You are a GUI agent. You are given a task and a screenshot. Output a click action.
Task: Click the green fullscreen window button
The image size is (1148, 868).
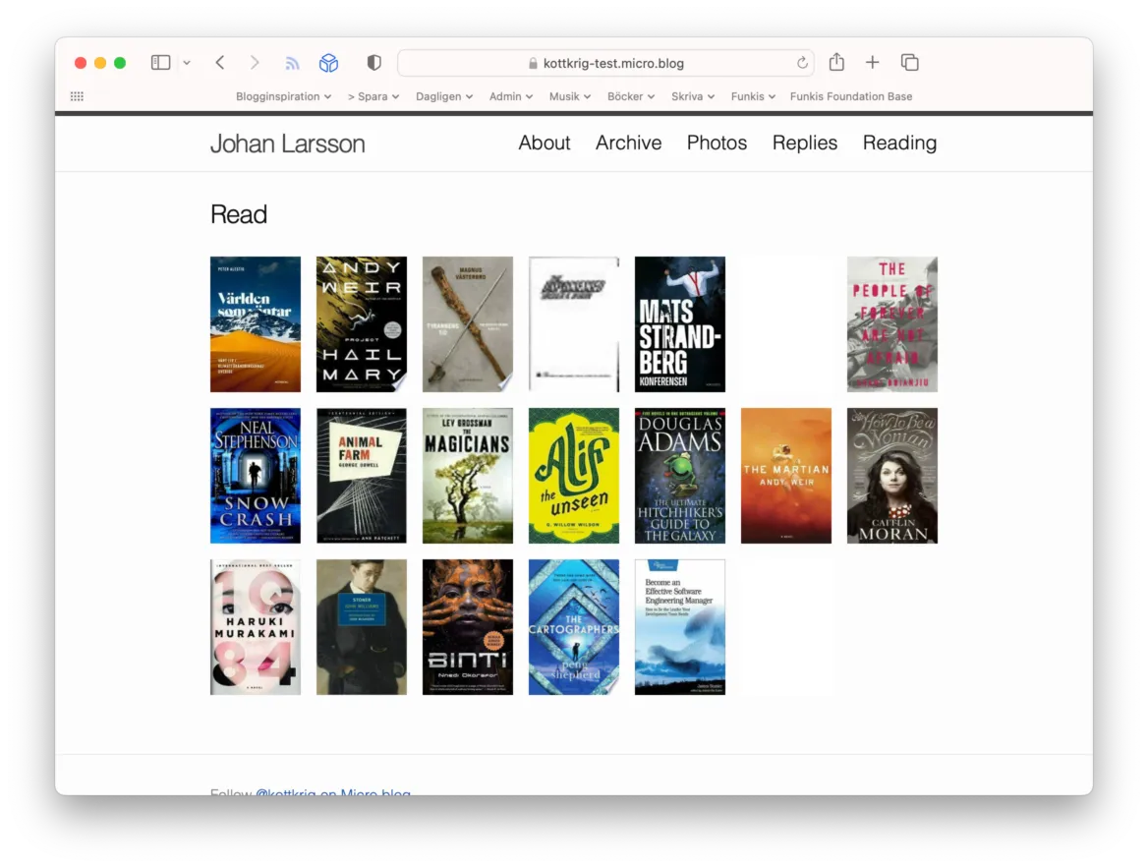[x=120, y=63]
